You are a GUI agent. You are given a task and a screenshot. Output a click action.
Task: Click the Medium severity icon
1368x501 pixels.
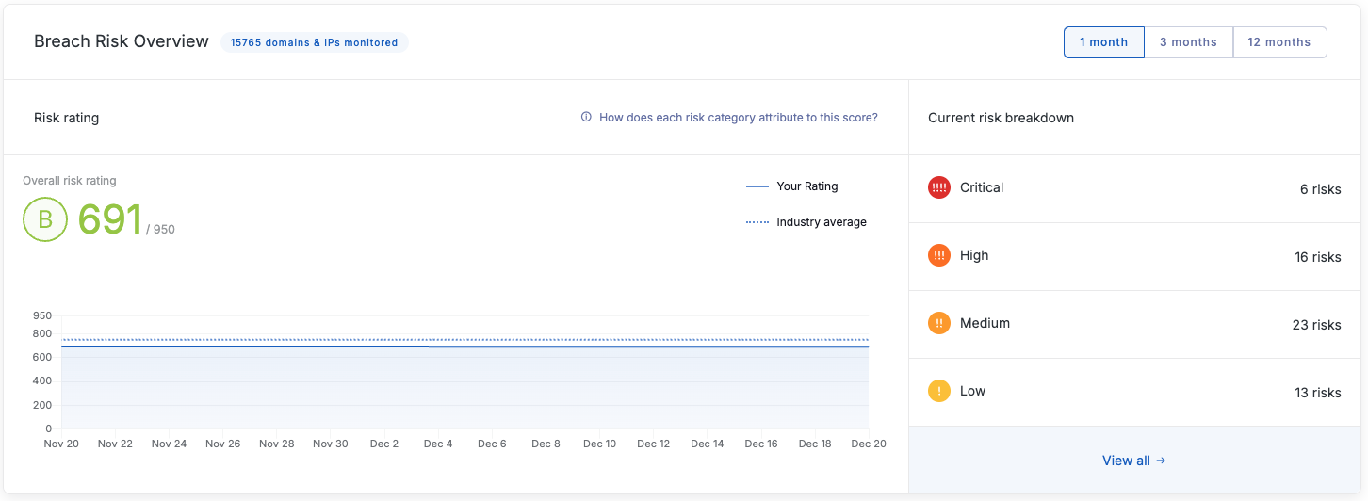pos(938,323)
